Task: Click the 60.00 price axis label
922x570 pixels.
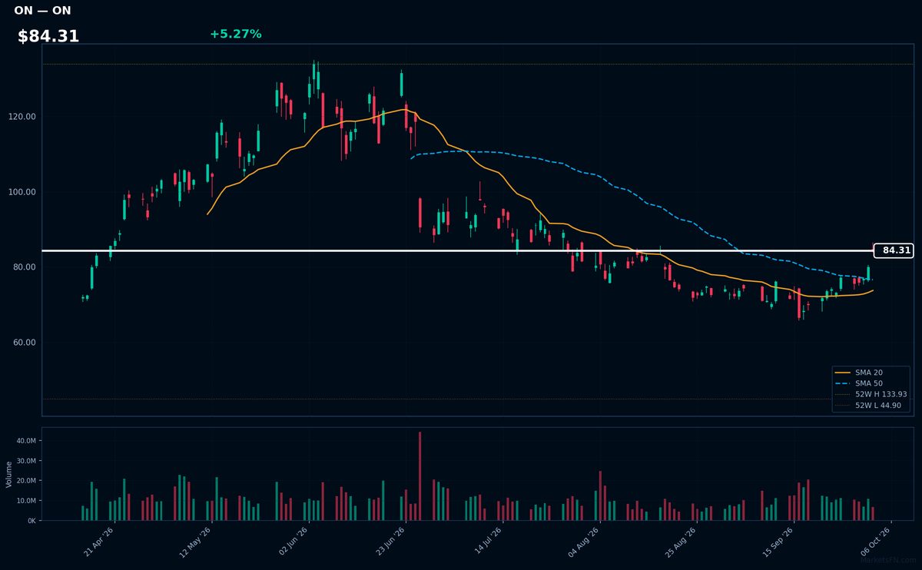Action: pyautogui.click(x=25, y=343)
